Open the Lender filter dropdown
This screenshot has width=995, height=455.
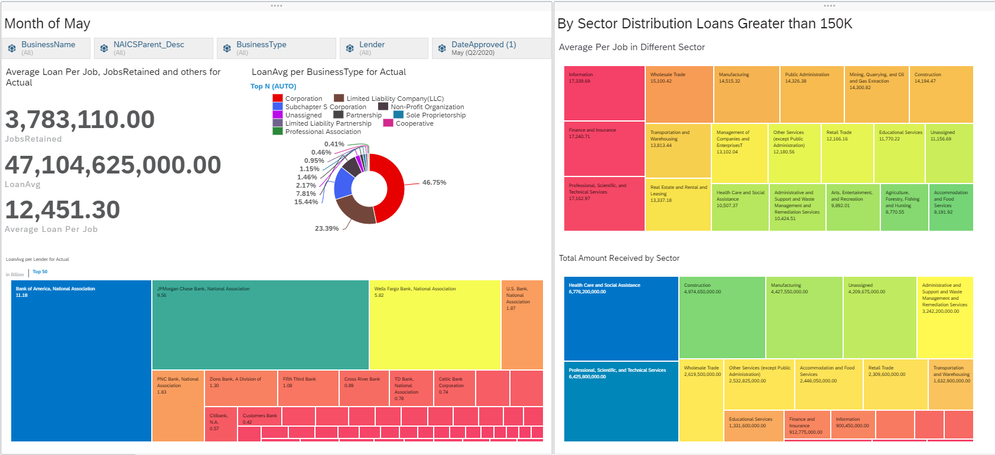coord(384,48)
